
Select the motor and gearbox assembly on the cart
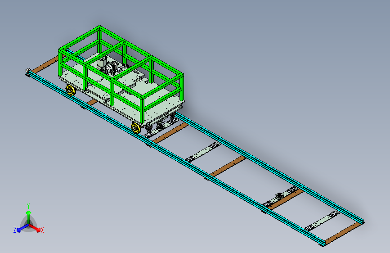[109, 66]
